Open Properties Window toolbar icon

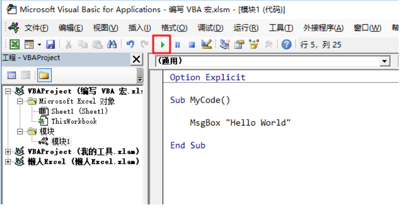pos(239,45)
